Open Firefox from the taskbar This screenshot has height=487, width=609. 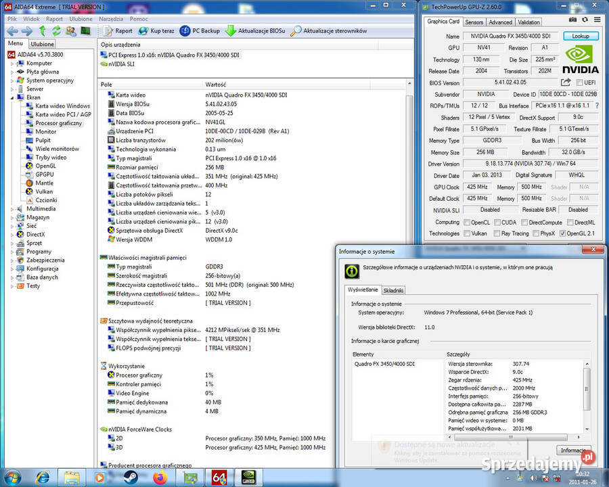(x=160, y=478)
